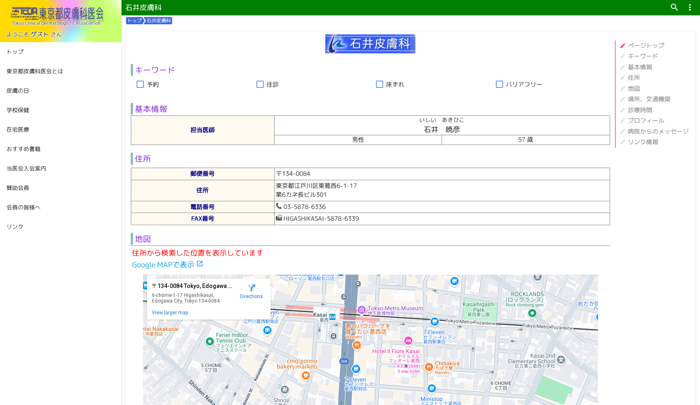Select the Directions icon in the map card
This screenshot has width=700, height=405.
tap(251, 288)
